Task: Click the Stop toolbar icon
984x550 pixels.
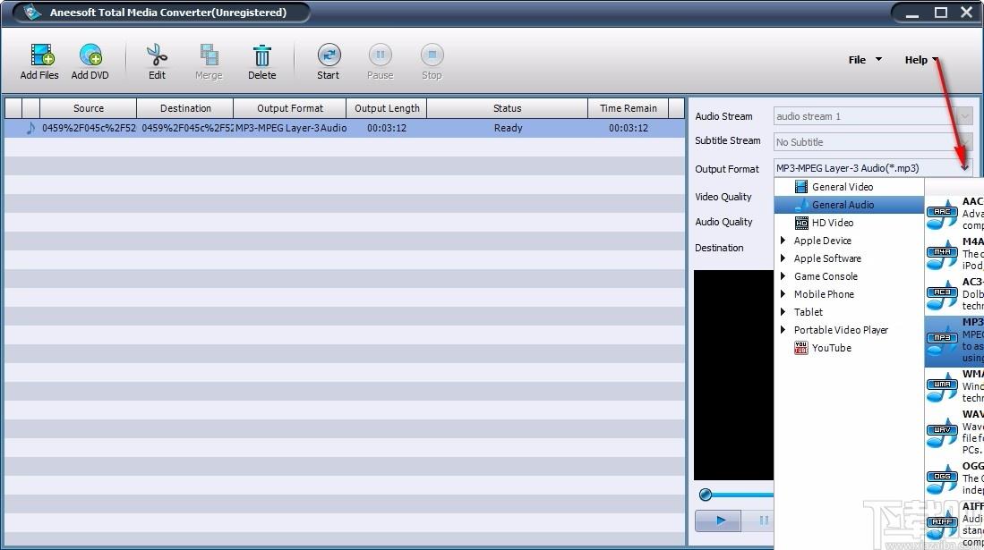Action: (432, 55)
